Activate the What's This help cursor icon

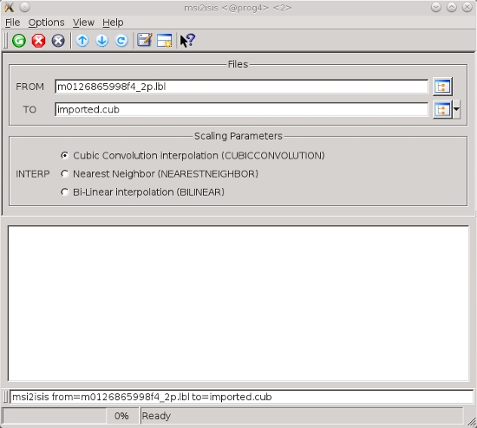(x=187, y=41)
